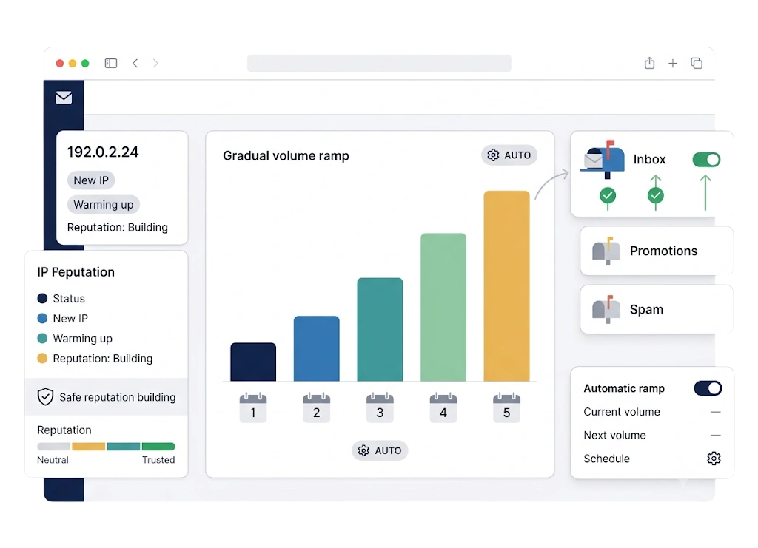Open the Schedule settings gear icon
The height and width of the screenshot is (548, 758).
(x=714, y=459)
